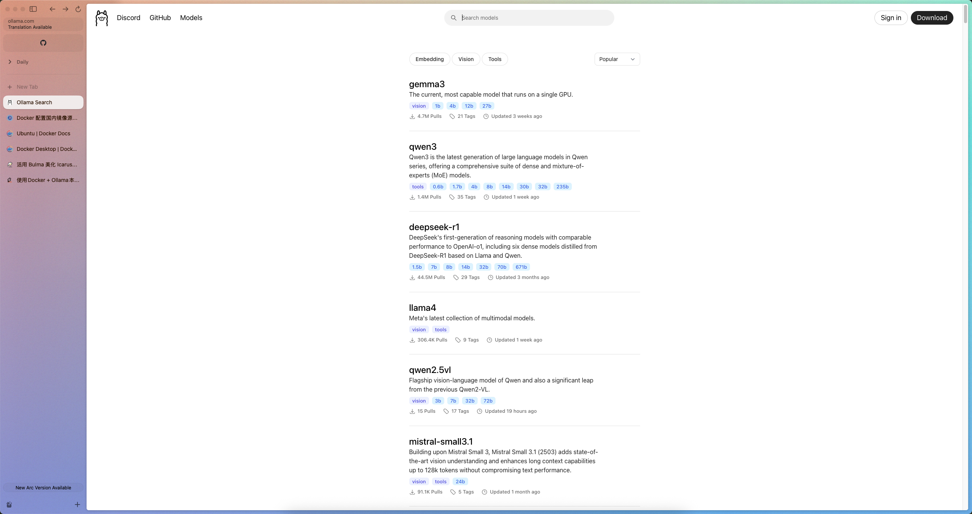Viewport: 972px width, 514px height.
Task: Open GitHub from the navigation bar
Action: (x=160, y=18)
